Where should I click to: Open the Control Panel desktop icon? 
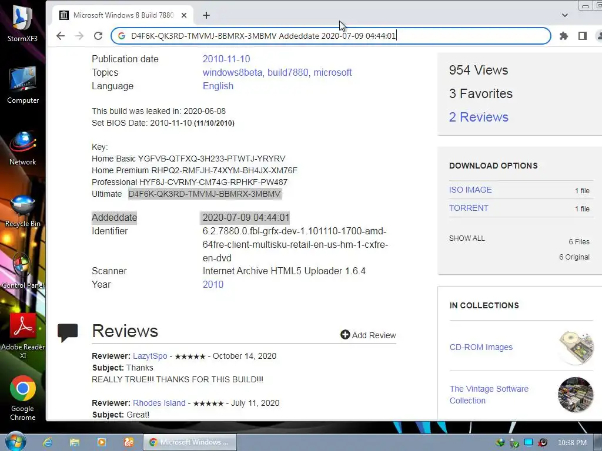(x=23, y=271)
